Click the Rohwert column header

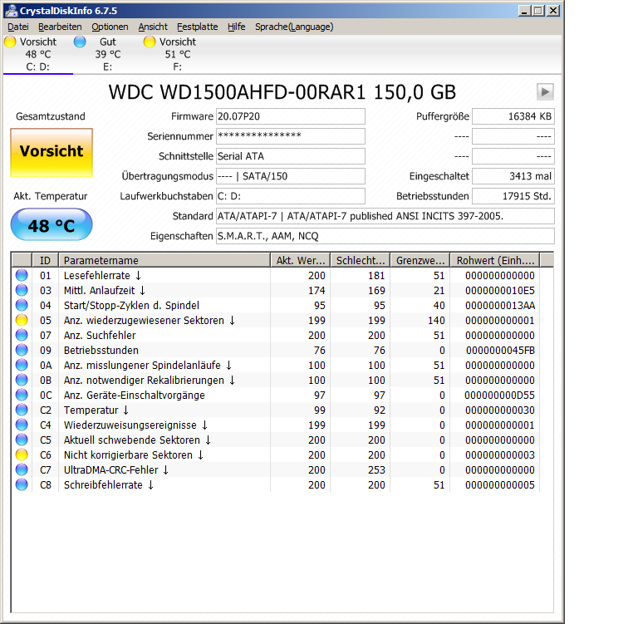(495, 261)
